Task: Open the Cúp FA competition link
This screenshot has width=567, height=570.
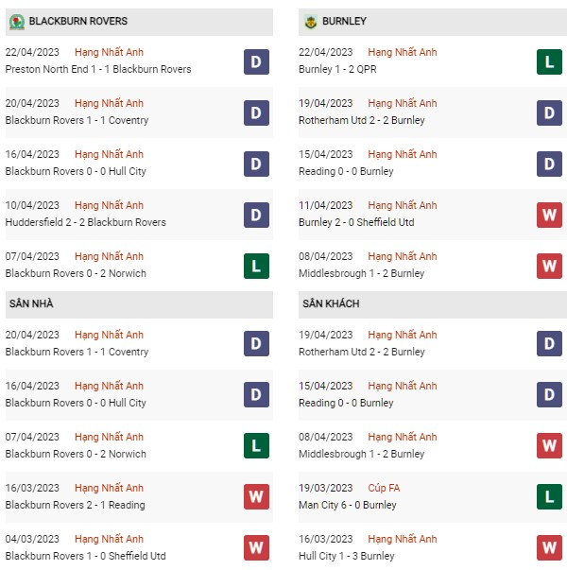Action: coord(384,488)
